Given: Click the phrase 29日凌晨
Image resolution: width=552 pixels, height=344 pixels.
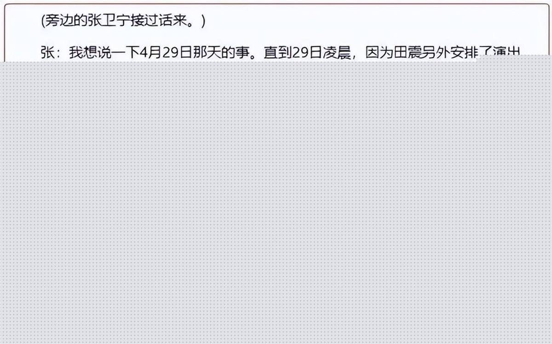Looking at the screenshot, I should 322,52.
